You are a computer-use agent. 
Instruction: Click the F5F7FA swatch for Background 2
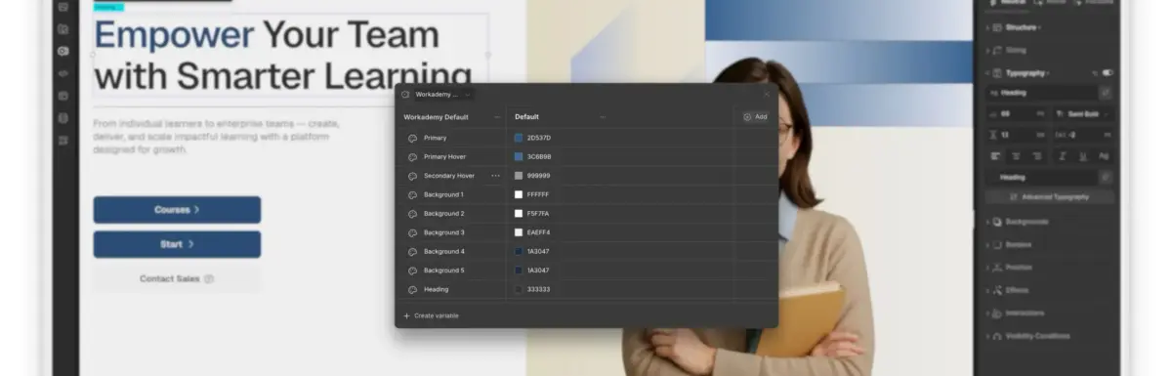[x=519, y=213]
